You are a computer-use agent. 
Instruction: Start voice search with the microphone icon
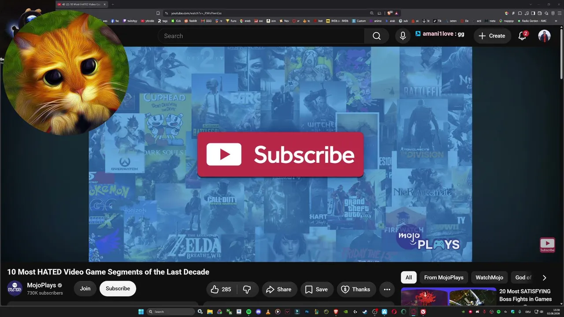point(403,36)
